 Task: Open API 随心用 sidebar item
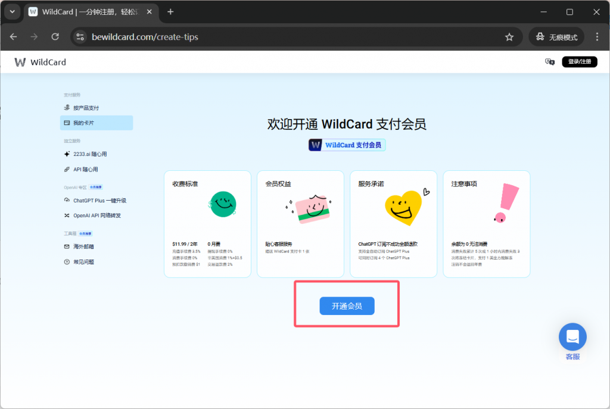pyautogui.click(x=97, y=169)
